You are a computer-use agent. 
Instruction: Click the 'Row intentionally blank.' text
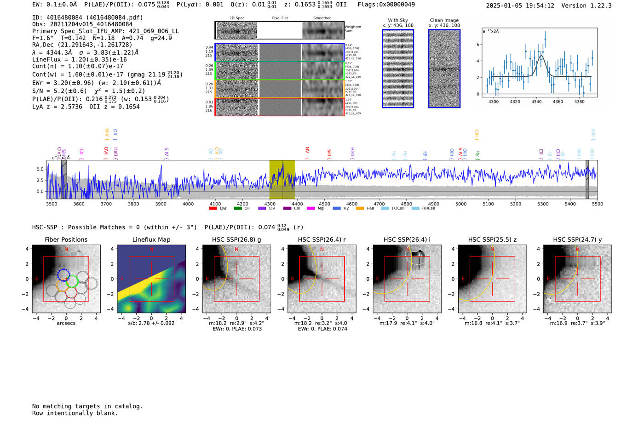click(x=75, y=413)
